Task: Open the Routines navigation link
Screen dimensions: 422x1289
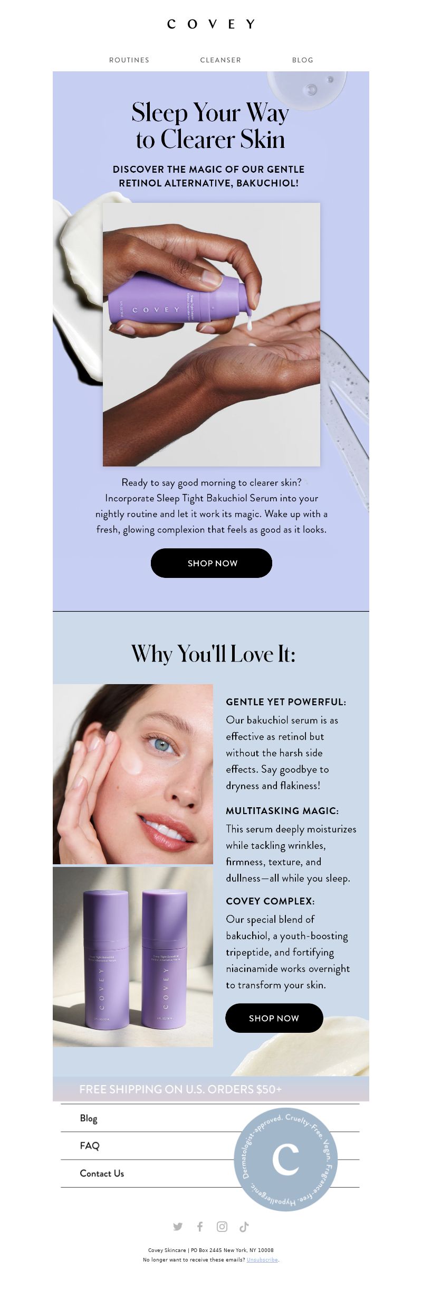Action: [129, 60]
